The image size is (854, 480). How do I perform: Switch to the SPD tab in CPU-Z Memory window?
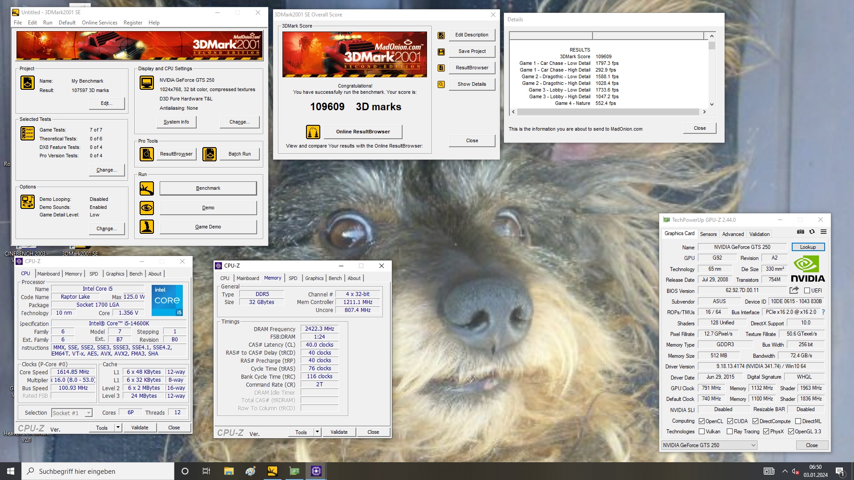coord(293,278)
